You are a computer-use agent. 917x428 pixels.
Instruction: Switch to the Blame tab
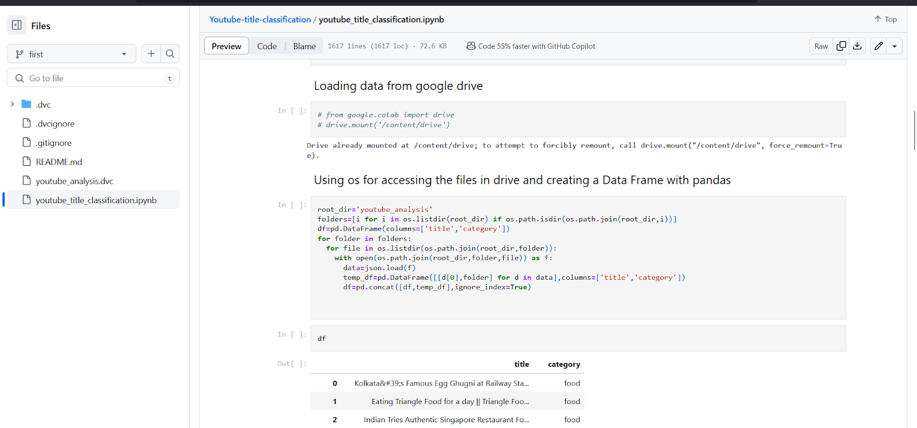point(304,46)
